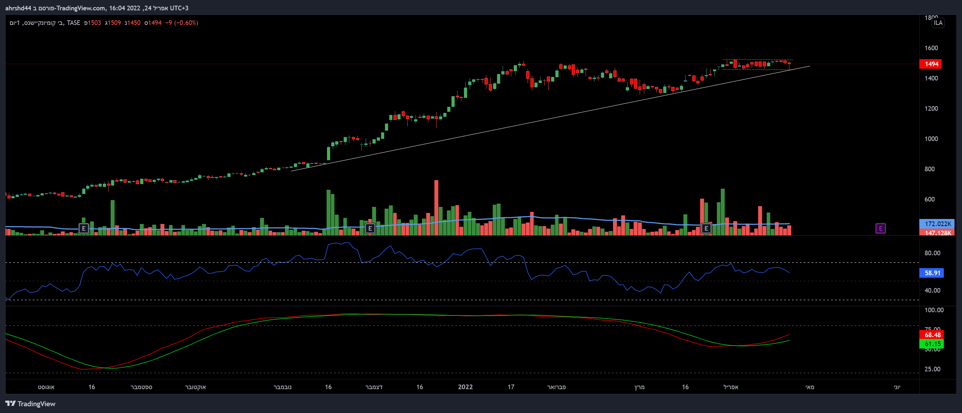Click the אוגוסט label on the time axis
This screenshot has height=413, width=962.
pos(46,387)
